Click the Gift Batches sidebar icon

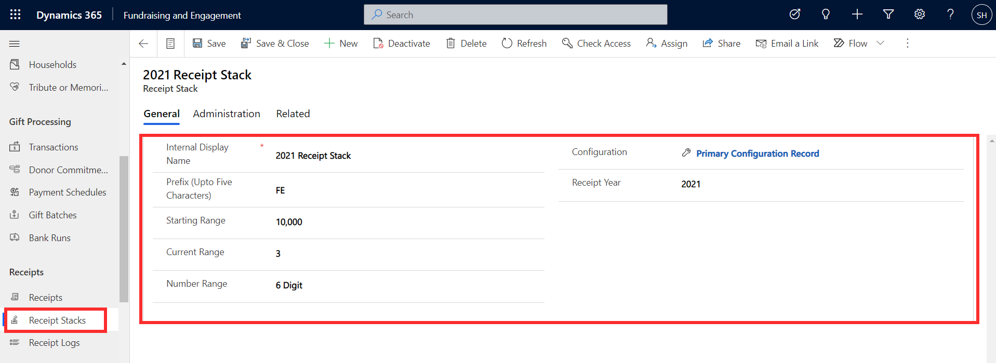click(15, 215)
